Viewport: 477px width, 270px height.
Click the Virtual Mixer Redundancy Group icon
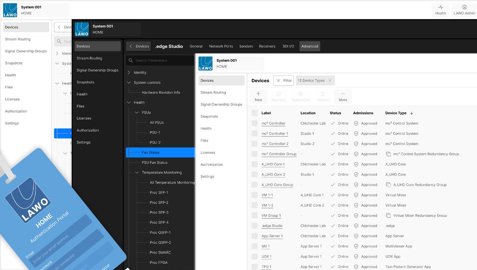[x=388, y=216]
